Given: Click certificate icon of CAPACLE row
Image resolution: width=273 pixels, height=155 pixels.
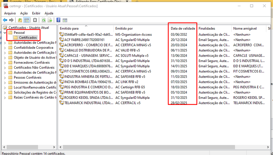Looking at the screenshot, I should click(62, 56).
